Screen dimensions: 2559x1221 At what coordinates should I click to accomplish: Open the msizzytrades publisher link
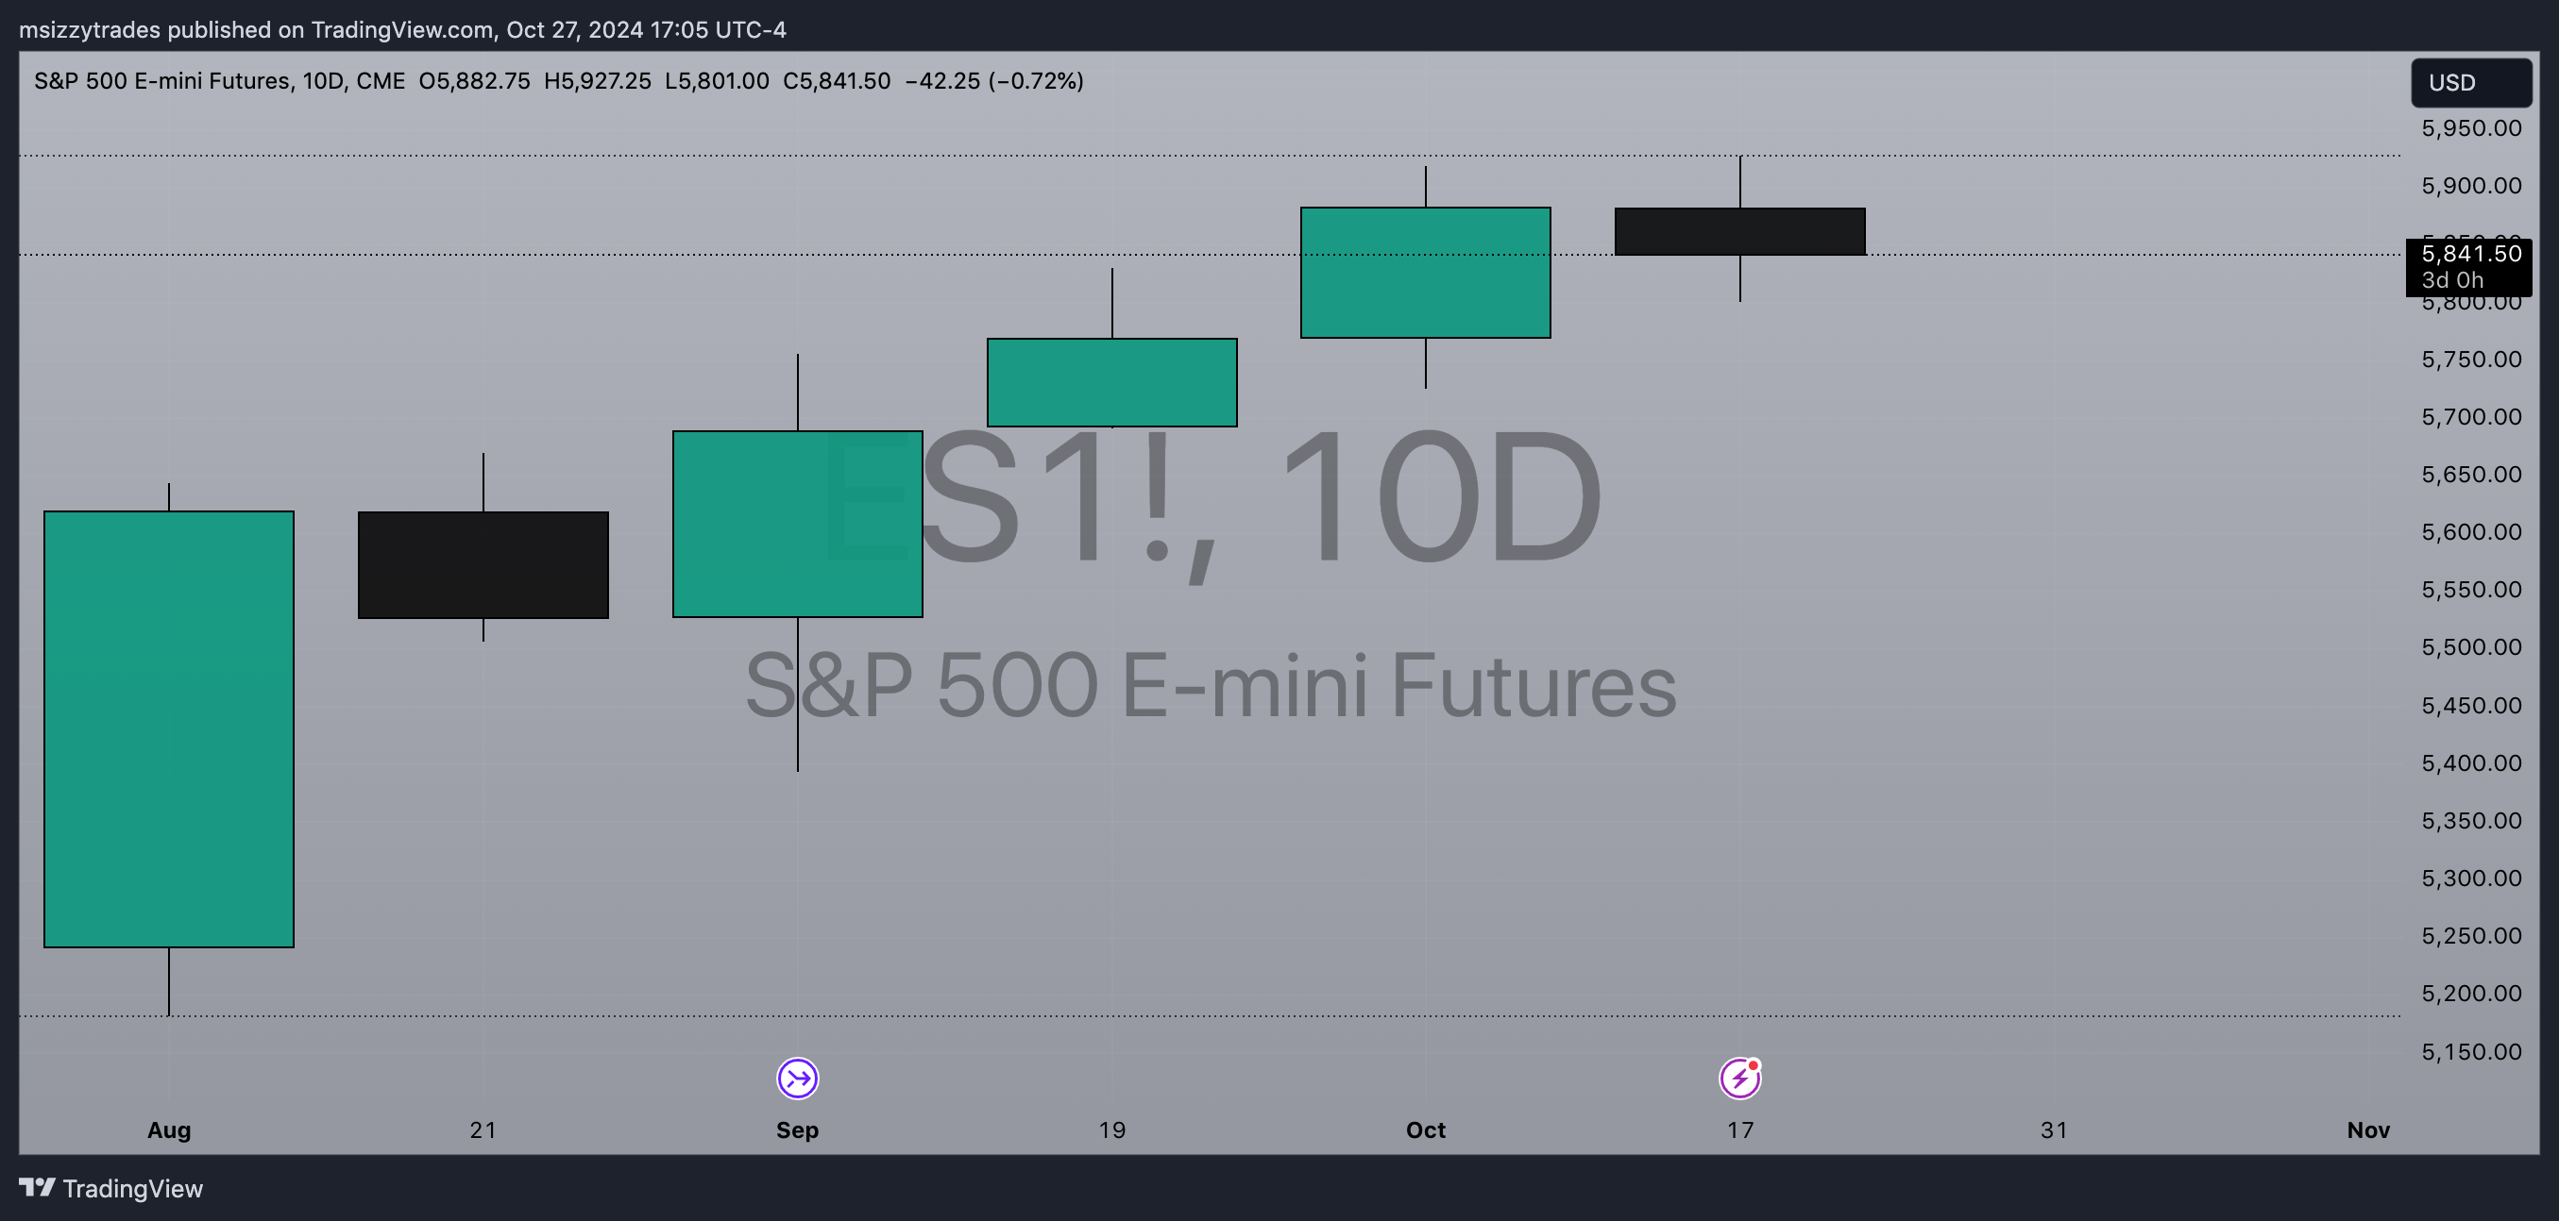pyautogui.click(x=91, y=30)
